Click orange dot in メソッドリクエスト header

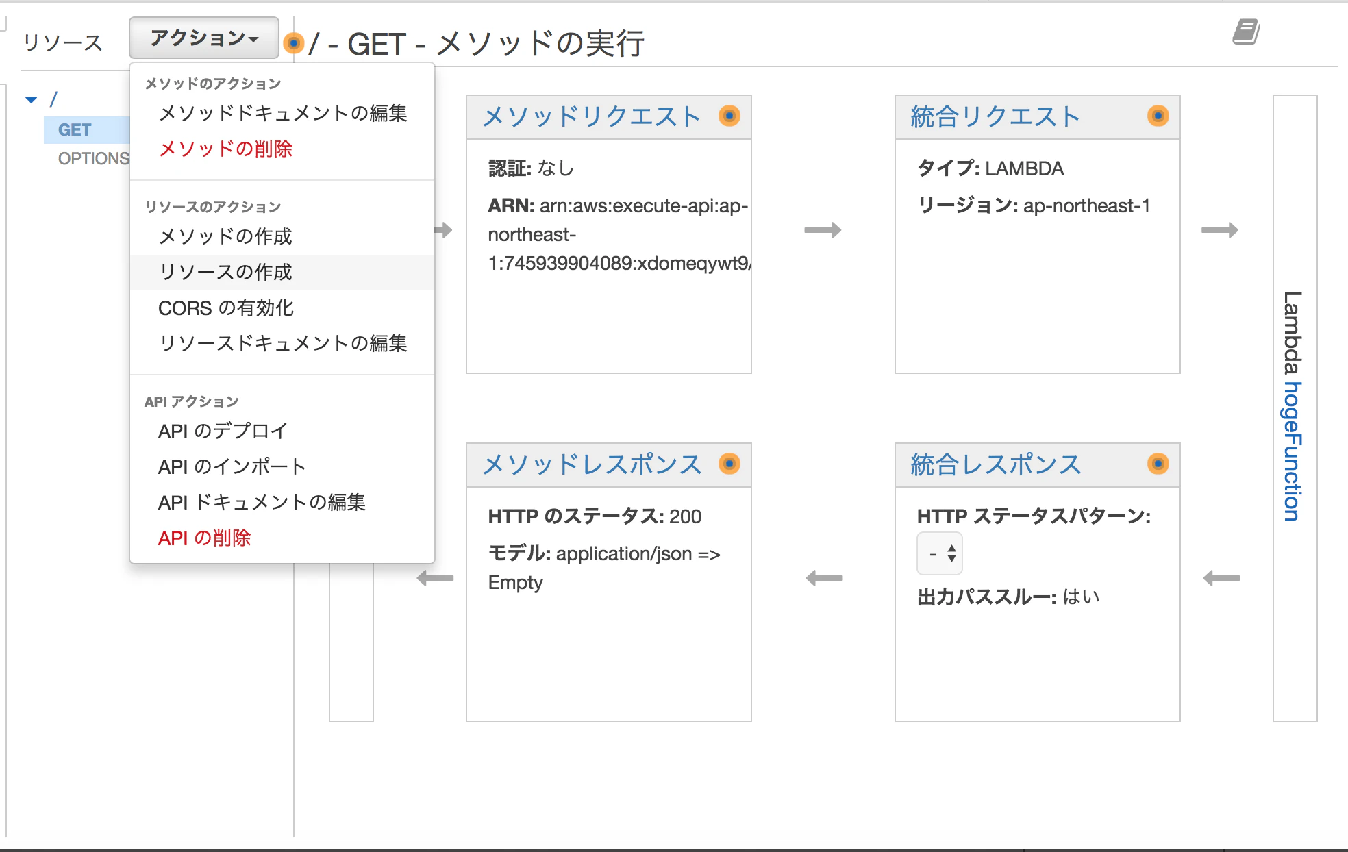click(729, 116)
